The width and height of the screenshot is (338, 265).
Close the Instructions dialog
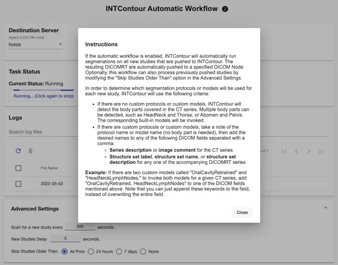click(242, 213)
